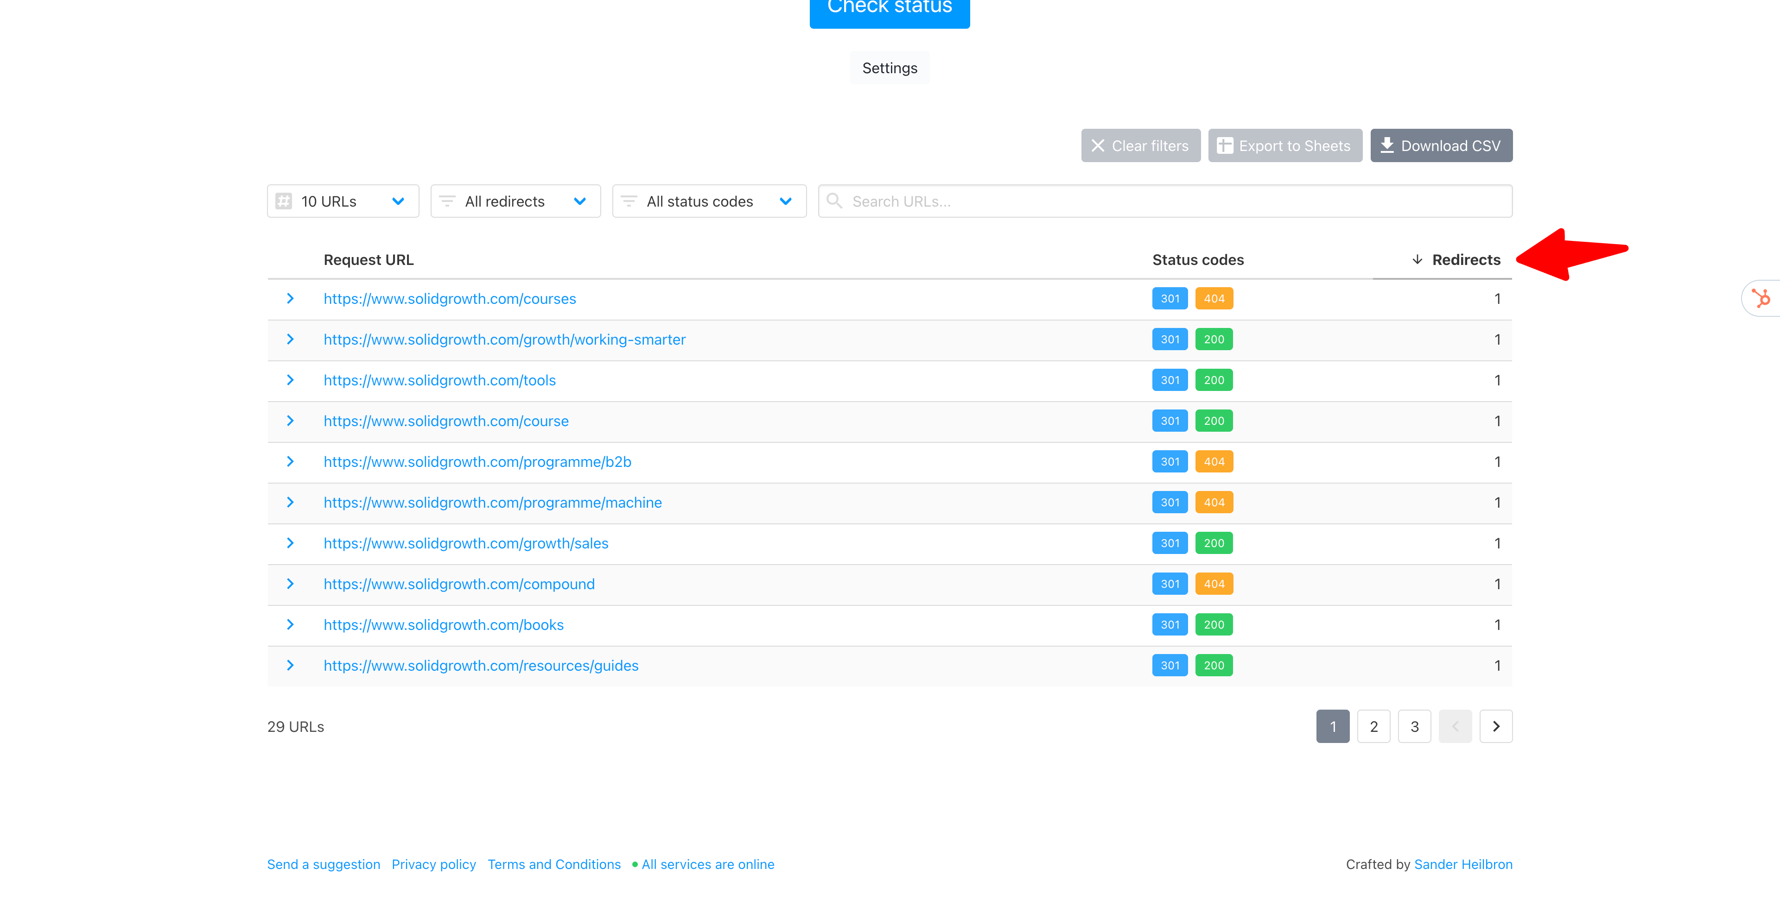
Task: Click the HubSpot chat widget icon
Action: [x=1761, y=298]
